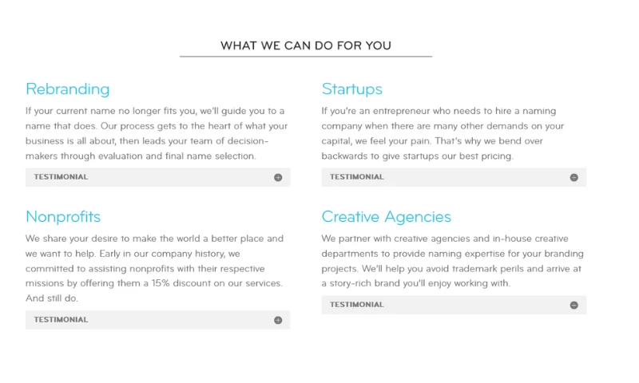
Task: Click the '15% discount' text in Nonprofits
Action: pos(180,283)
